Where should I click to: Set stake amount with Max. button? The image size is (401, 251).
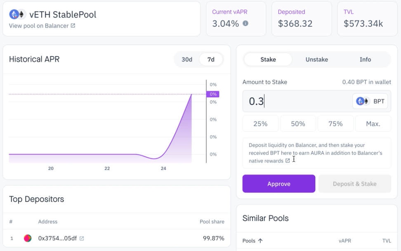click(x=373, y=123)
